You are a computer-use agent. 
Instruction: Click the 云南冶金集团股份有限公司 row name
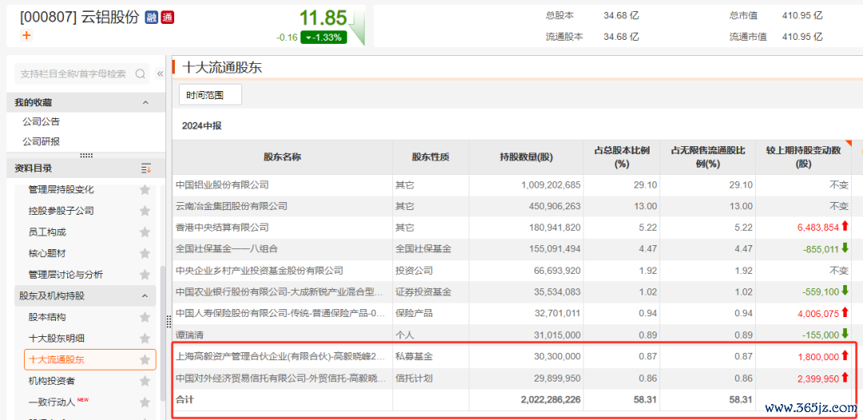231,206
